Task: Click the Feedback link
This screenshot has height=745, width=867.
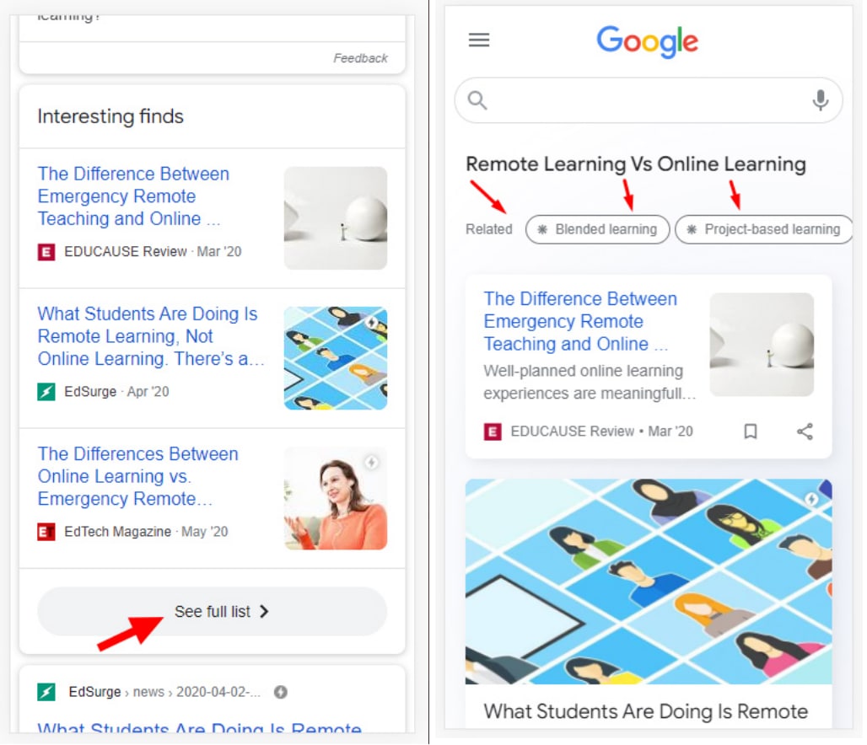Action: tap(362, 58)
